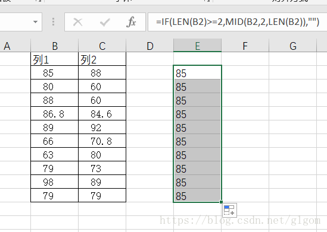
Task: Open the Auto Fill Options button
Action: [229, 210]
